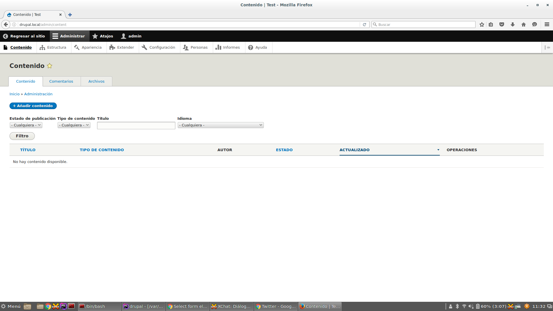Screen dimensions: 553x311
Task: Open the chat bubble icon in Firefox toolbar
Action: [x=535, y=24]
